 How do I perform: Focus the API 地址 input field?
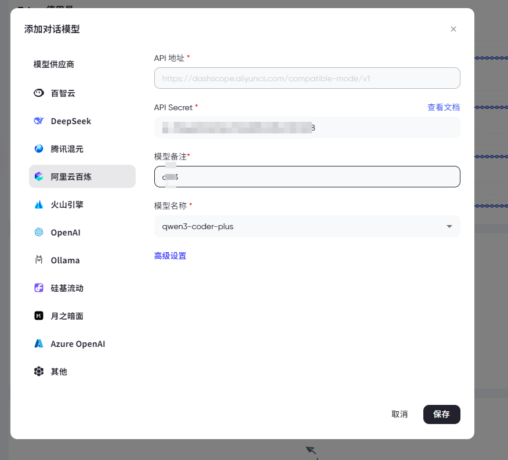[307, 78]
